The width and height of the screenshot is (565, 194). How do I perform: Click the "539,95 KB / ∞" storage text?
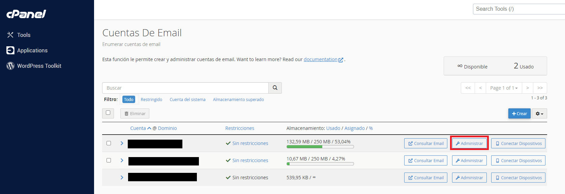(301, 178)
